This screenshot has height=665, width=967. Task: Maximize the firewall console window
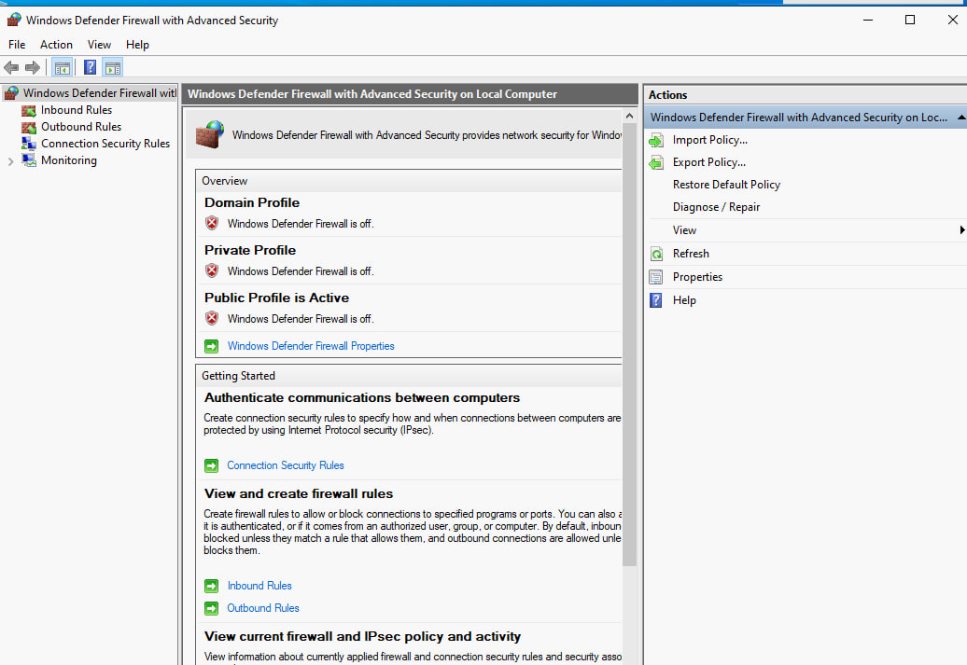[910, 20]
